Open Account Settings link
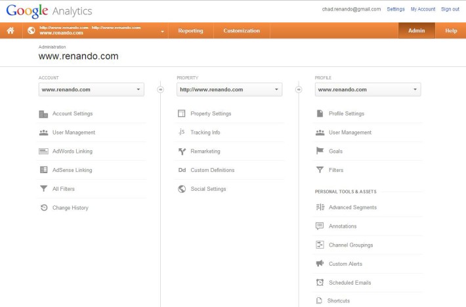This screenshot has height=307, width=466. point(72,113)
